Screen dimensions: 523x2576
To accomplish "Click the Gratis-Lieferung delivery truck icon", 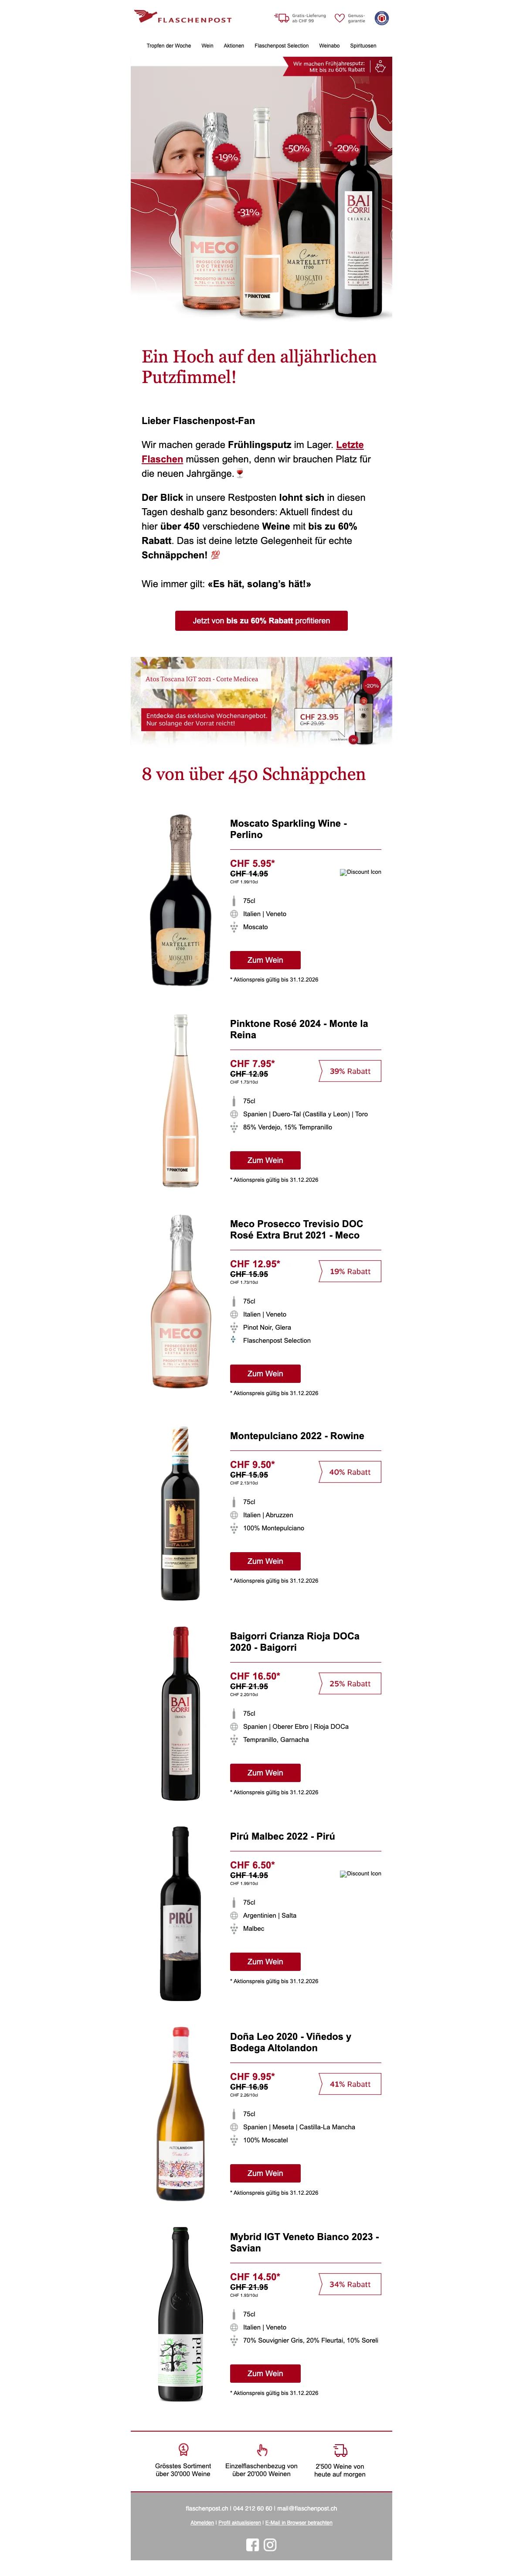I will click(x=282, y=17).
